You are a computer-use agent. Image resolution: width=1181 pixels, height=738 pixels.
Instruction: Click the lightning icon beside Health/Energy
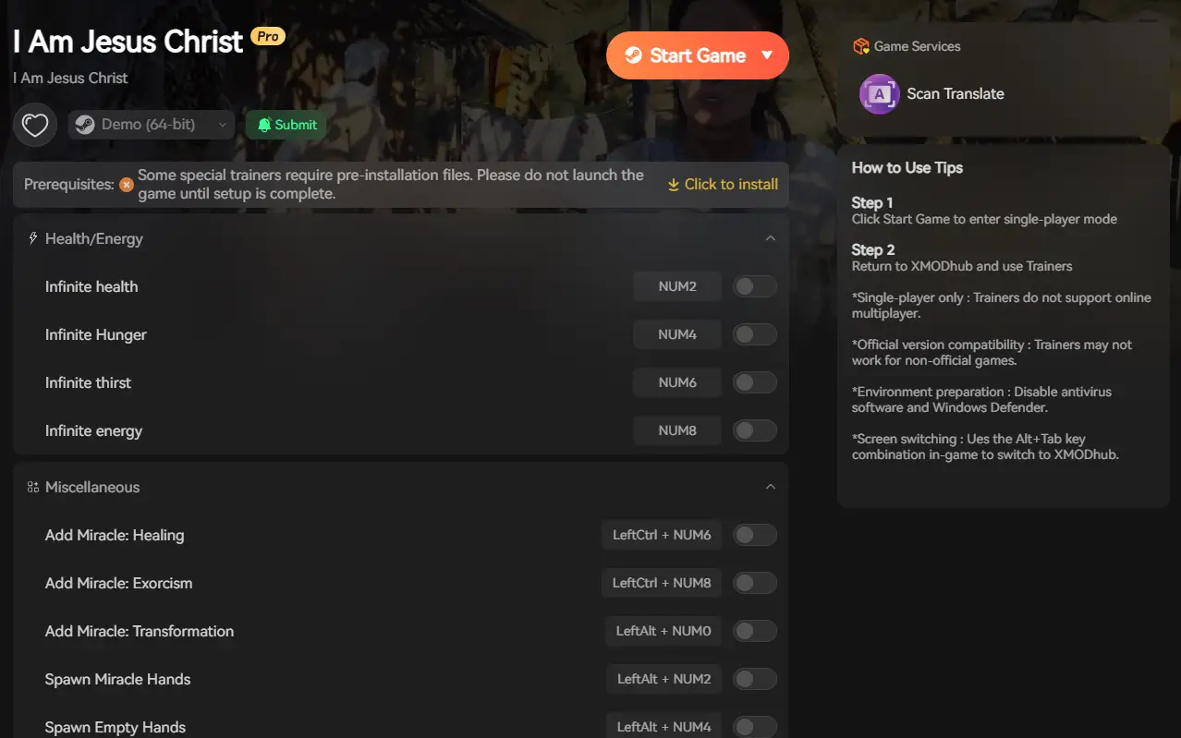[31, 238]
